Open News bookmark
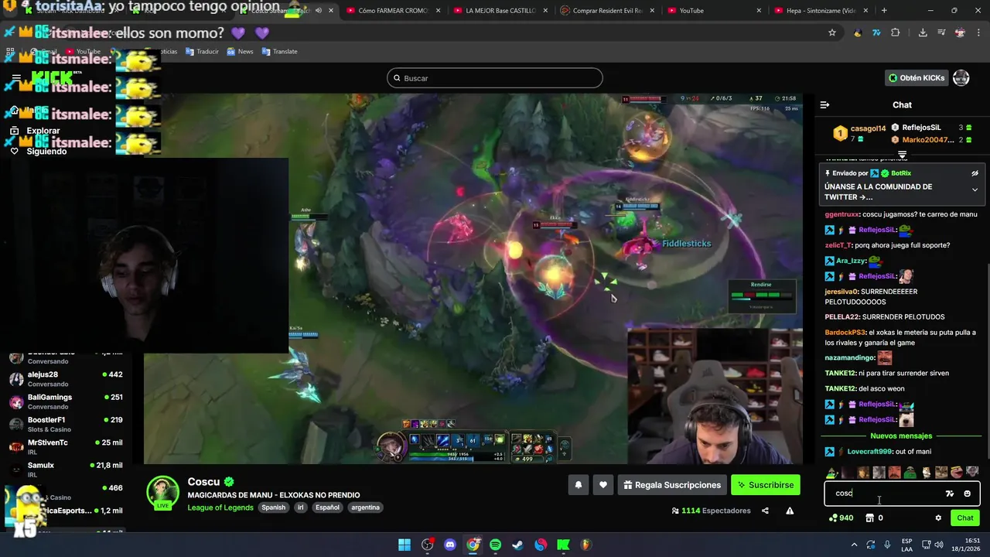Viewport: 990px width, 557px height. click(x=240, y=51)
